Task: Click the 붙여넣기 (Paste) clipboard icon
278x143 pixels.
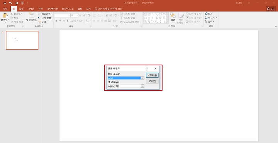Action: tap(5, 15)
